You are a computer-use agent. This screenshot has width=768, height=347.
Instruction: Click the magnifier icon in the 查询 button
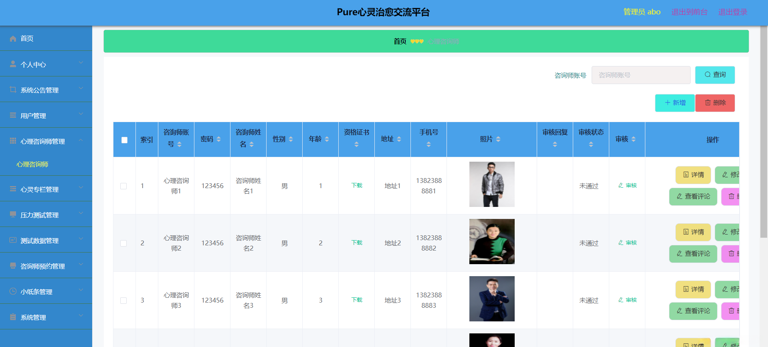707,74
